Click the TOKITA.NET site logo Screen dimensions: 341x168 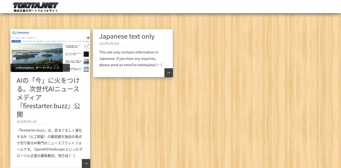35,6
